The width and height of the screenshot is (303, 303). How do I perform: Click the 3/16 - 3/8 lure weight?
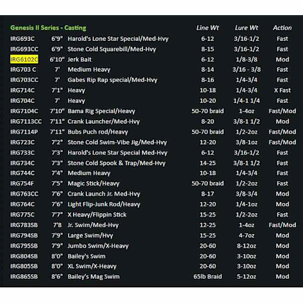point(246,69)
